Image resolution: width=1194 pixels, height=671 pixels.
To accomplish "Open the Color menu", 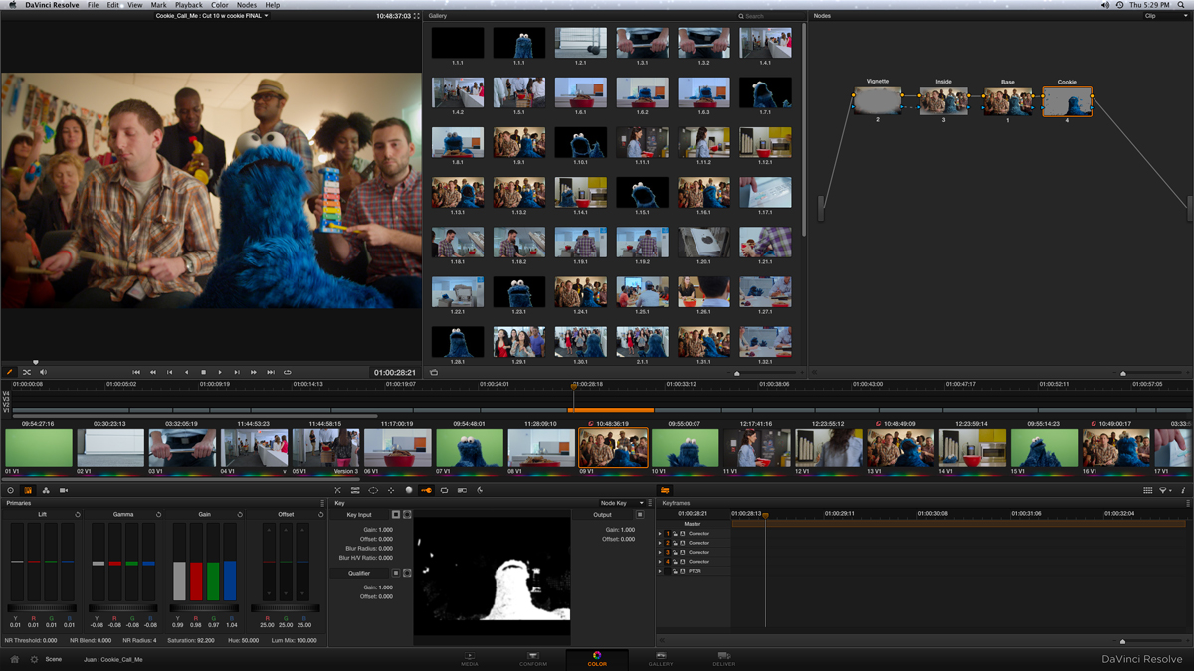I will click(219, 5).
